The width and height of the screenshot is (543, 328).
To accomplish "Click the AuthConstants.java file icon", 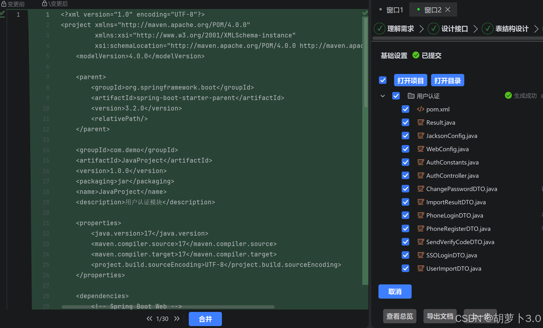I will 420,162.
